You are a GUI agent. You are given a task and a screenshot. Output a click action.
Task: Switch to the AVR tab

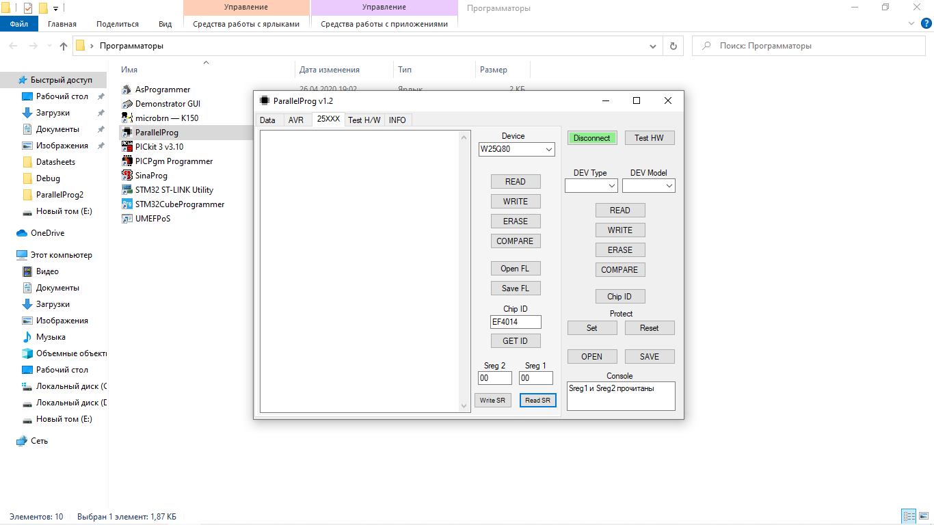[296, 120]
